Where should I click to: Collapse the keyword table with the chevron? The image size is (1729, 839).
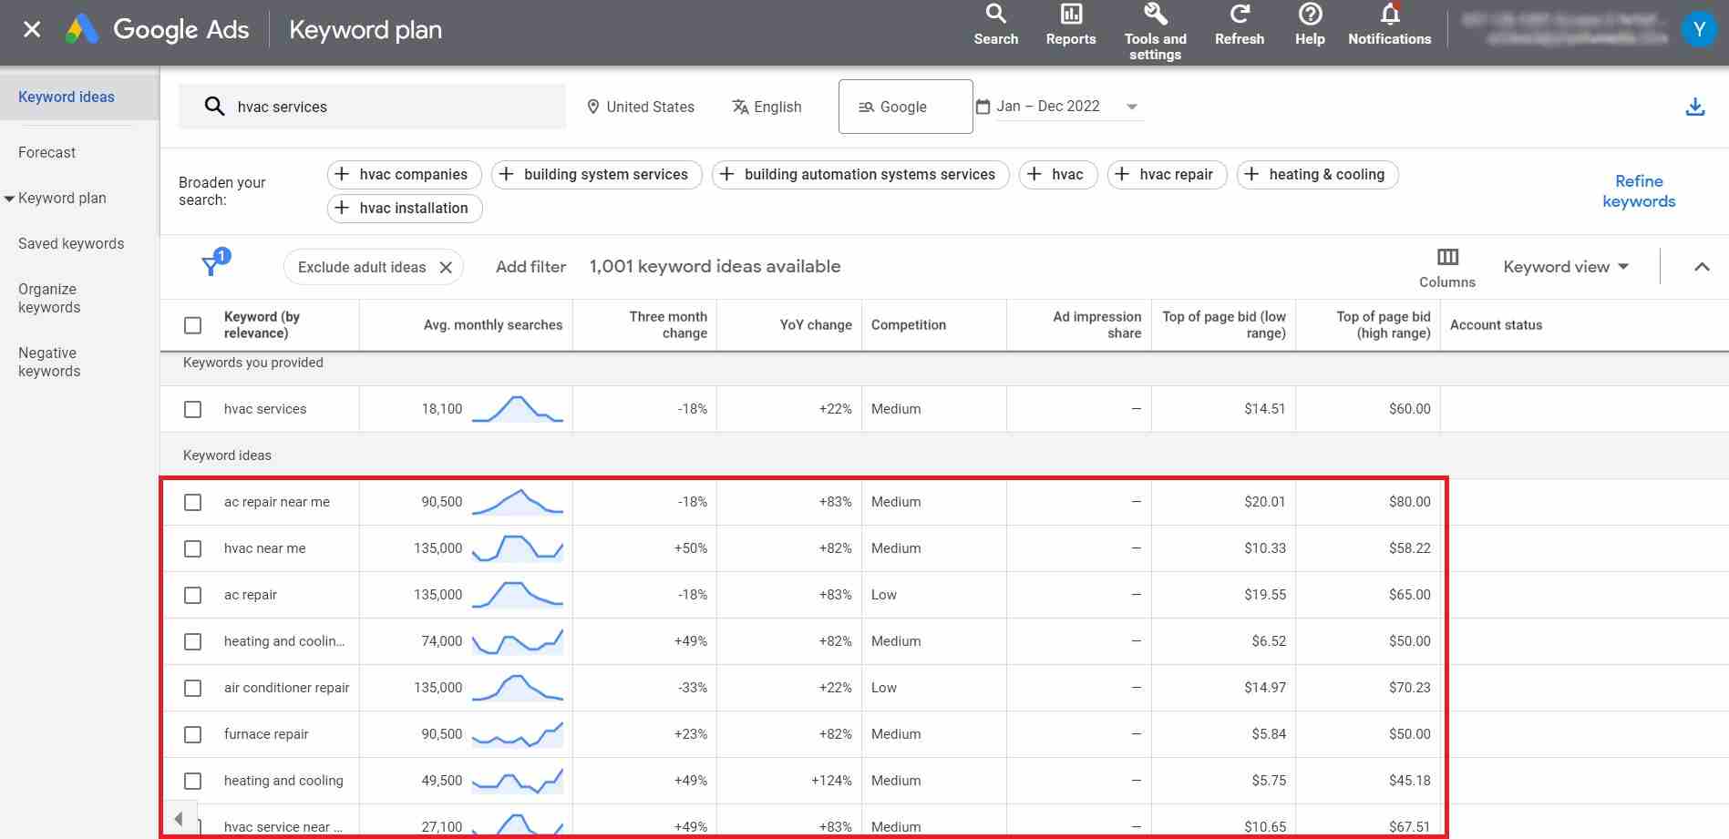(x=1702, y=266)
